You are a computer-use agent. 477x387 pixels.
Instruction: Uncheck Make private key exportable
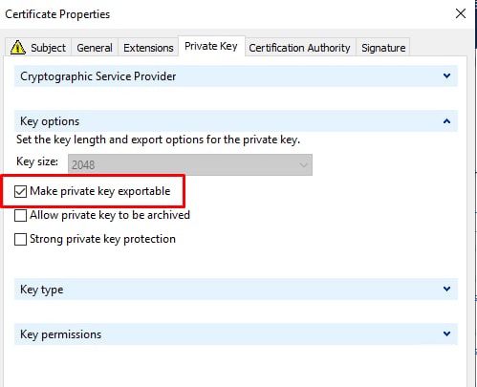20,191
